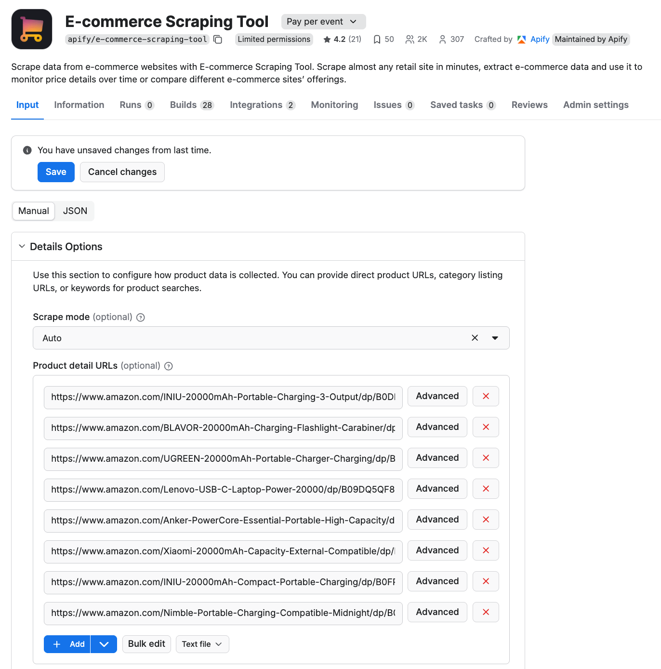Expand the Scrape mode dropdown
Image resolution: width=661 pixels, height=669 pixels.
tap(495, 338)
